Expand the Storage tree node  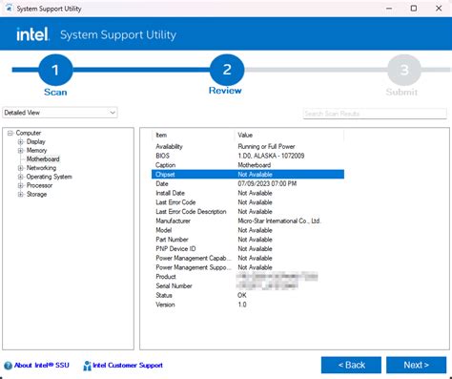click(x=21, y=195)
